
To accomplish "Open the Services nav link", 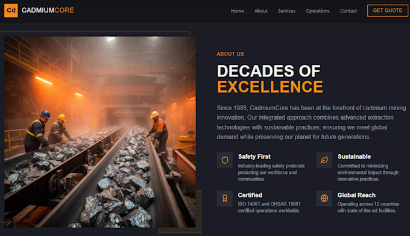I will point(286,11).
